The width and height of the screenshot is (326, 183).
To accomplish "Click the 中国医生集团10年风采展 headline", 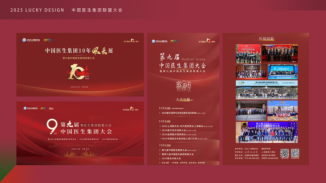I will [x=79, y=50].
